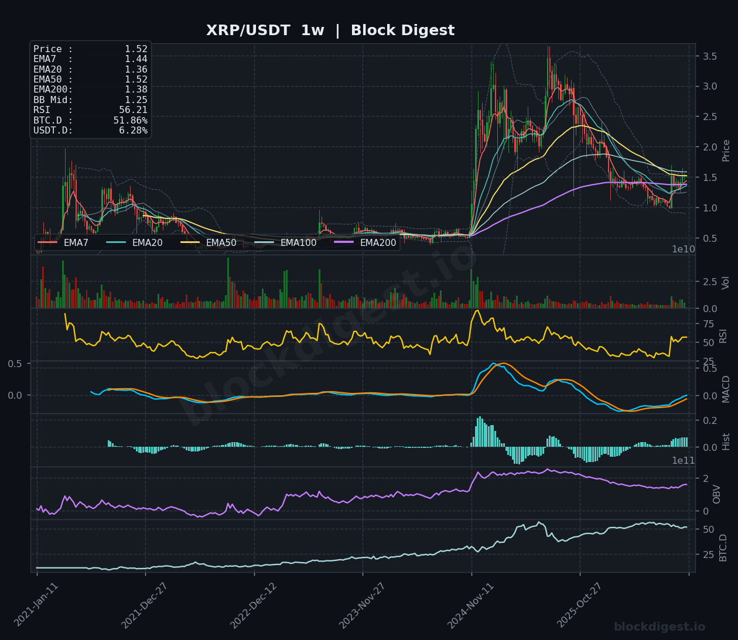Click the 2021-Dec-27 date axis label
Screen dimensions: 738x640
click(144, 605)
